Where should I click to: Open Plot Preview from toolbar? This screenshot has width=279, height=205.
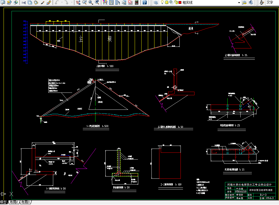click(3, 2)
